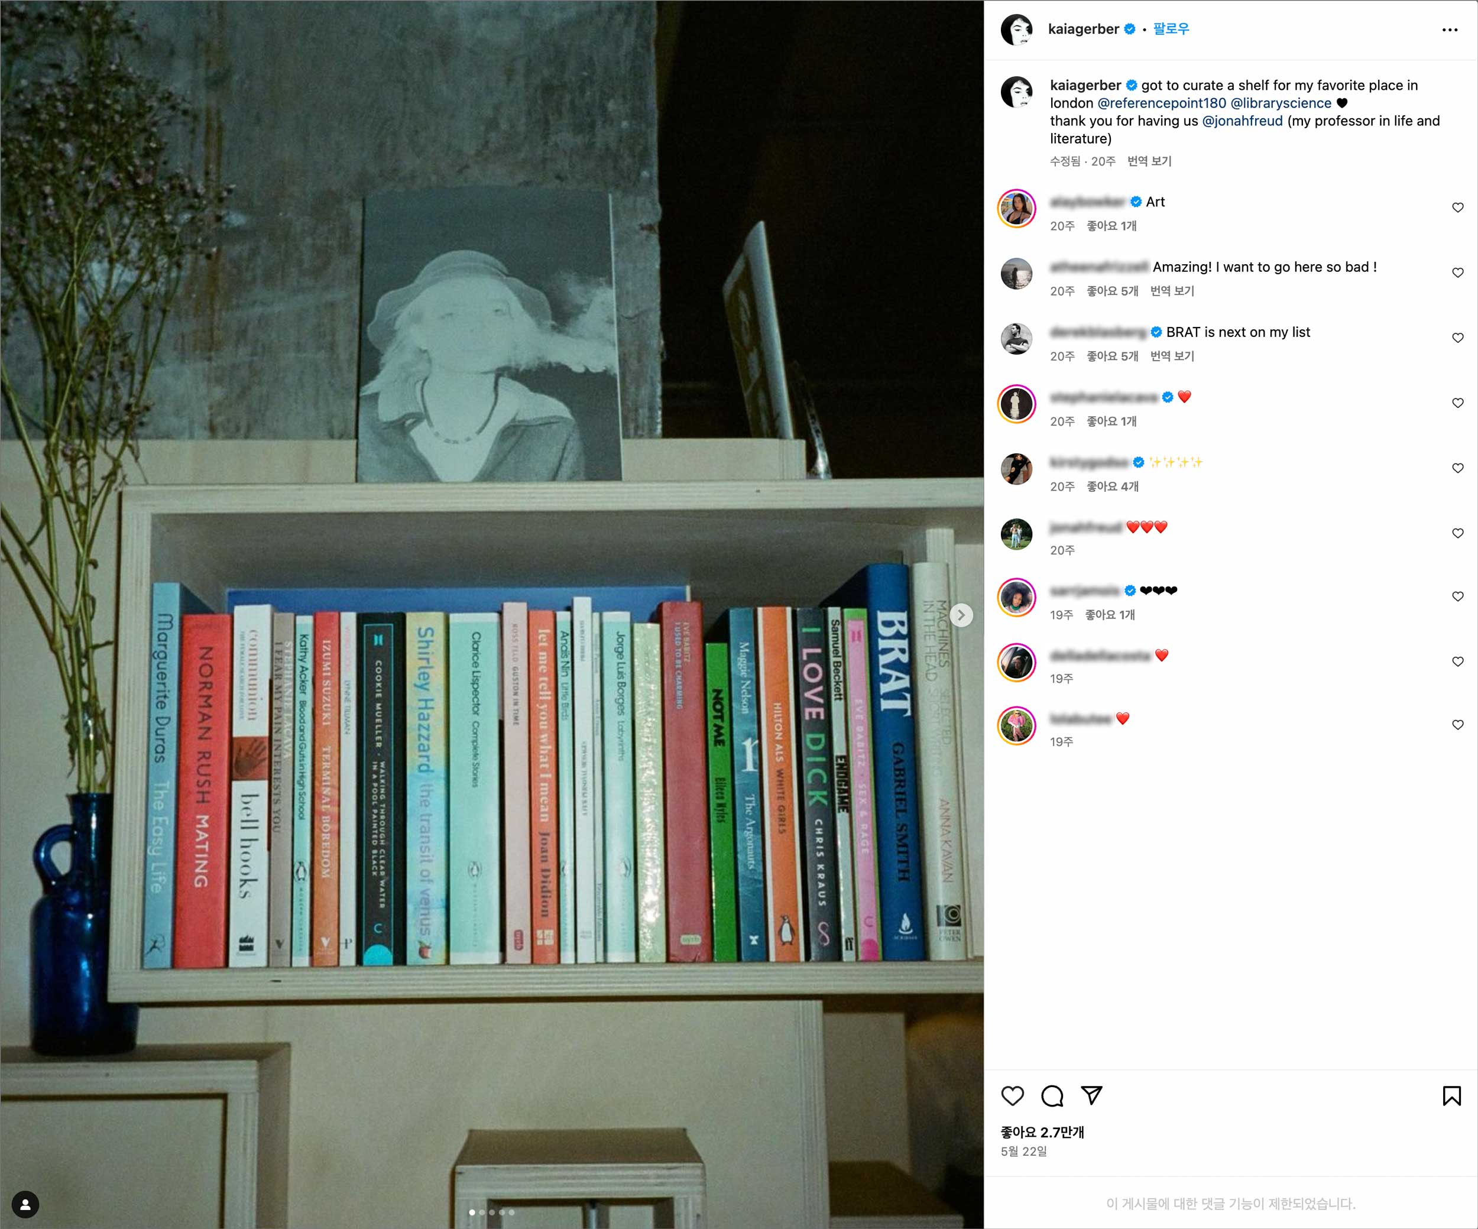
Task: Show tagged people icon on the photo
Action: click(25, 1204)
